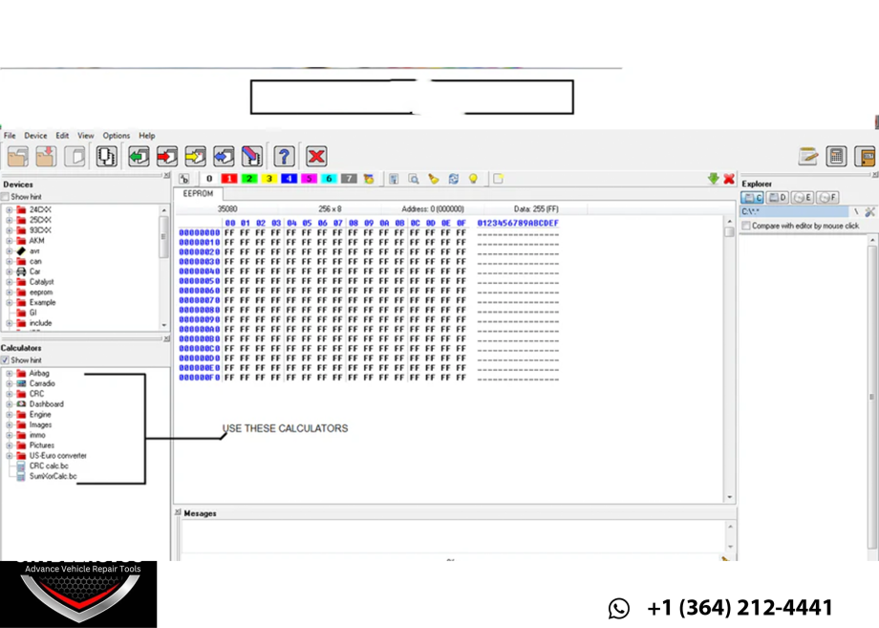Click the medal icon after marker 7

point(369,179)
